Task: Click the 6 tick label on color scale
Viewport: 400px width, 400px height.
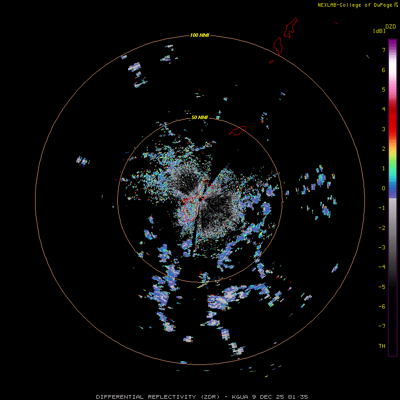Action: pos(384,70)
